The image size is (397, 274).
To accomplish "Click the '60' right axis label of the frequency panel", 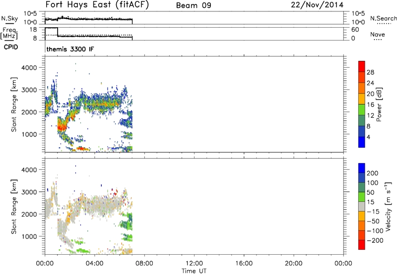I will coord(355,30).
